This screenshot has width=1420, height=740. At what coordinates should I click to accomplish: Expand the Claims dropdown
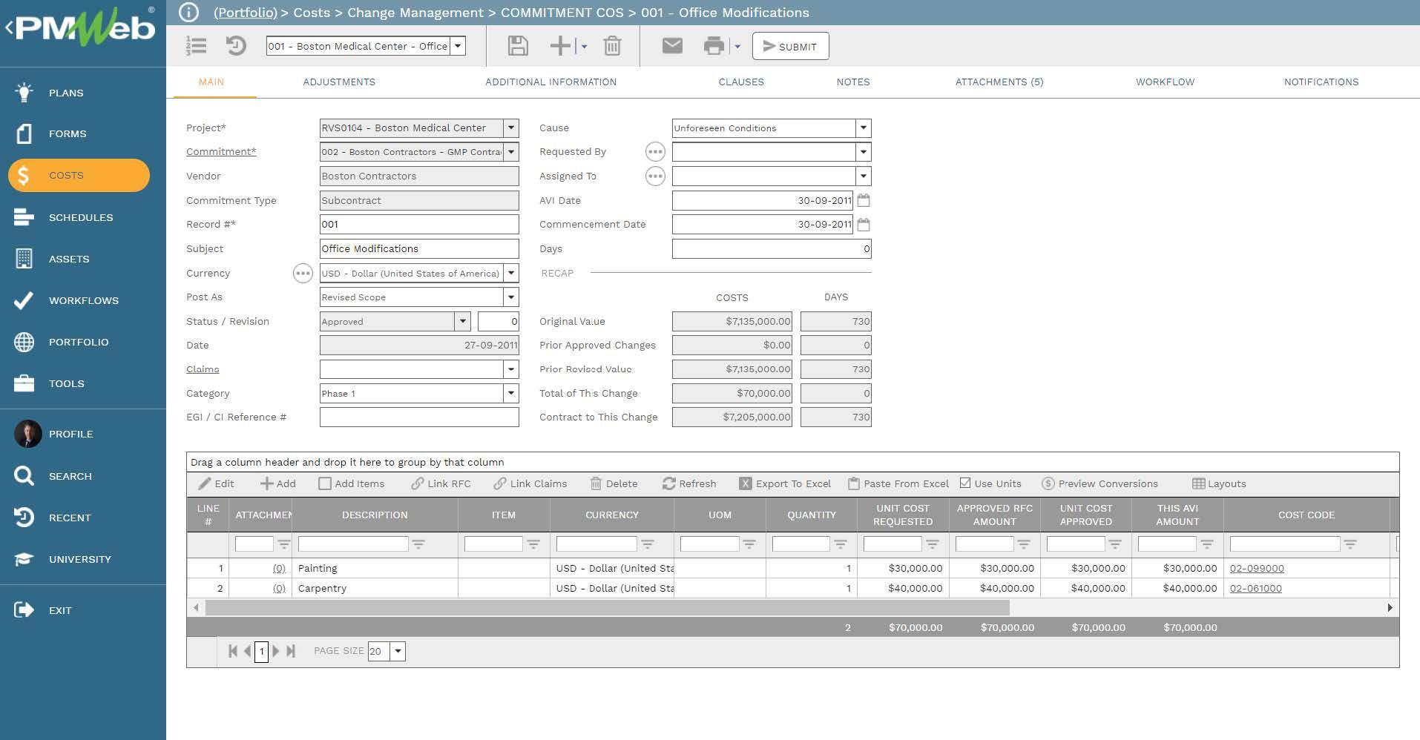511,369
